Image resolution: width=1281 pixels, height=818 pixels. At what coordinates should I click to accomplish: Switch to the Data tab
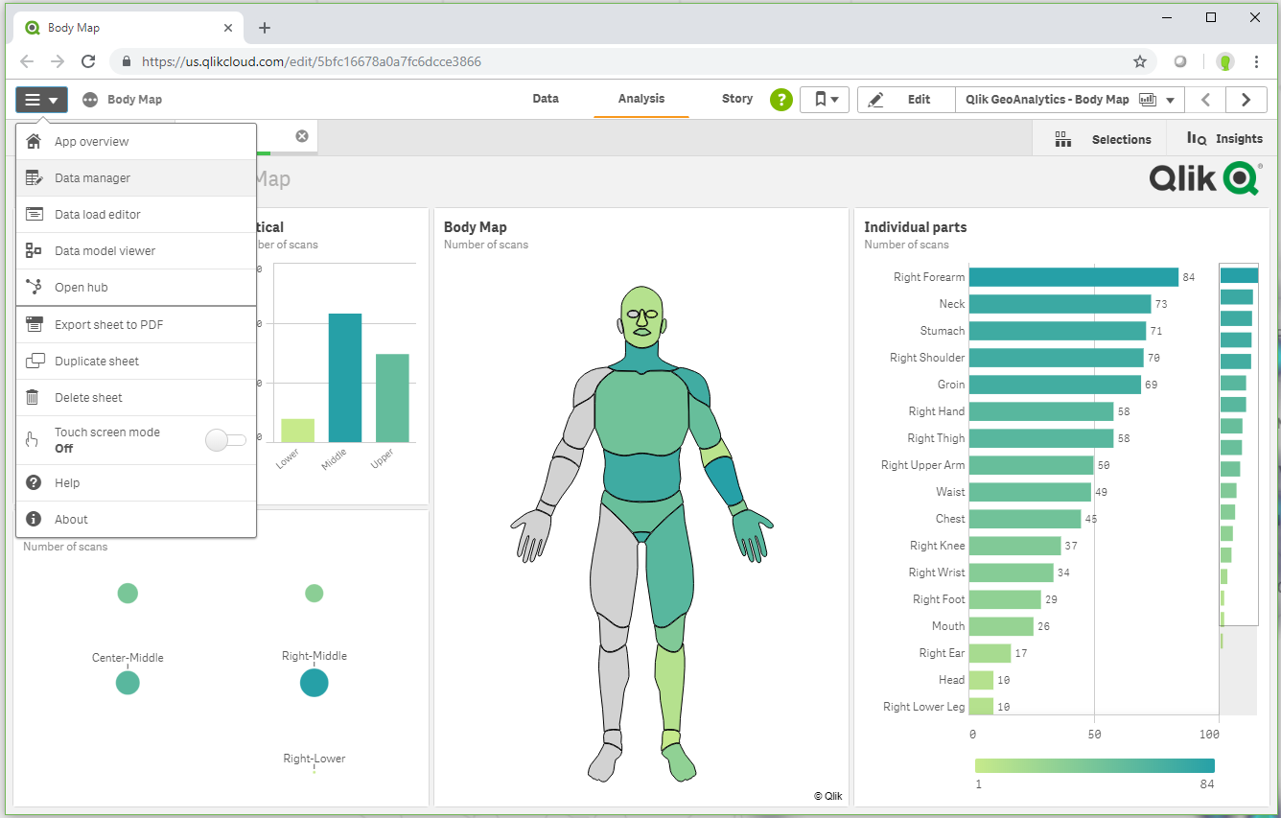point(546,98)
